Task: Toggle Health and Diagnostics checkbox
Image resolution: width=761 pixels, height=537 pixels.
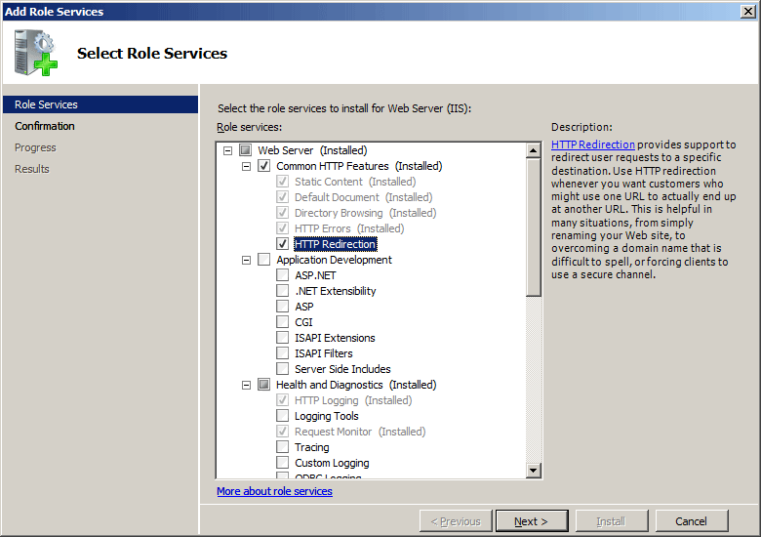Action: 264,385
